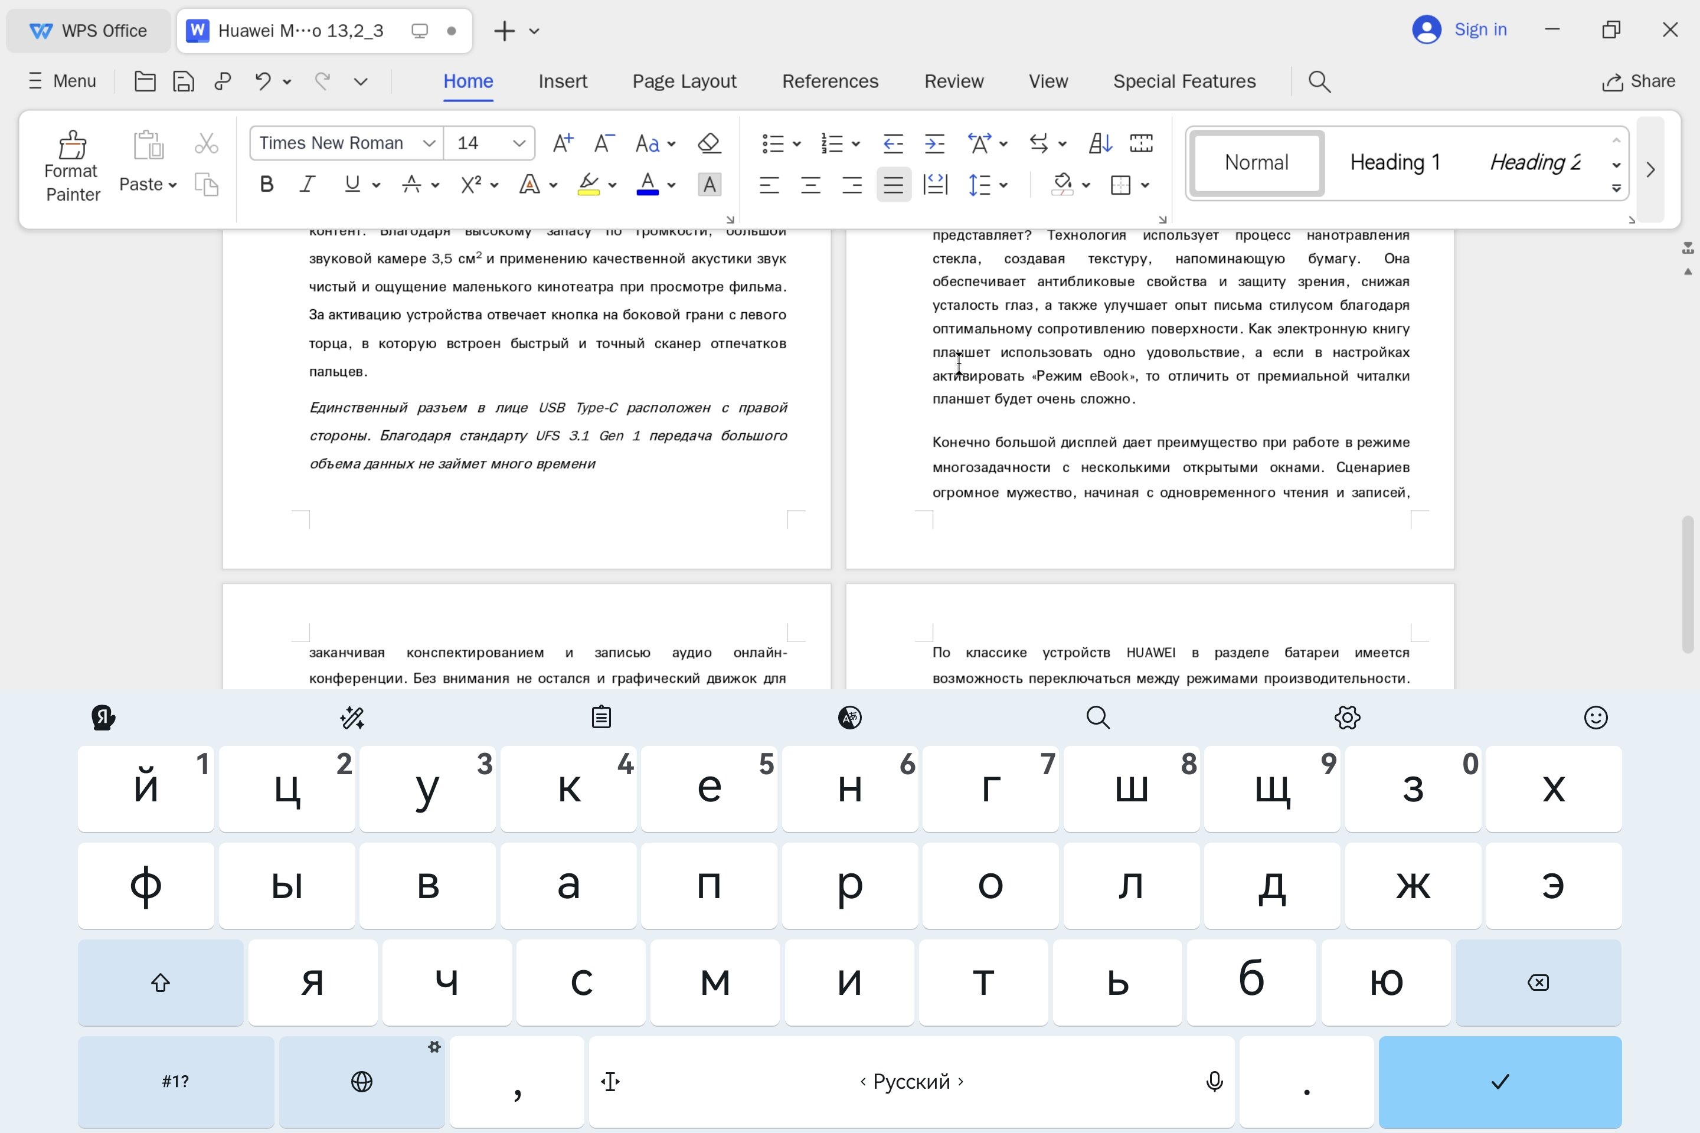
Task: Apply the yellow text highlight color
Action: (x=589, y=185)
